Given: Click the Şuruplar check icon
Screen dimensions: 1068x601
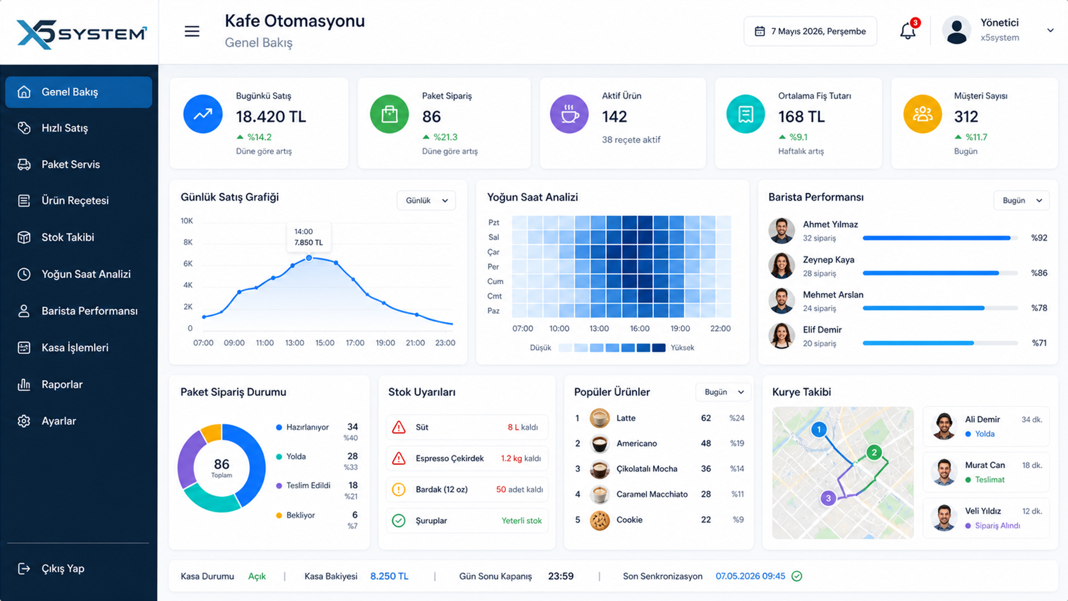Looking at the screenshot, I should click(x=399, y=521).
